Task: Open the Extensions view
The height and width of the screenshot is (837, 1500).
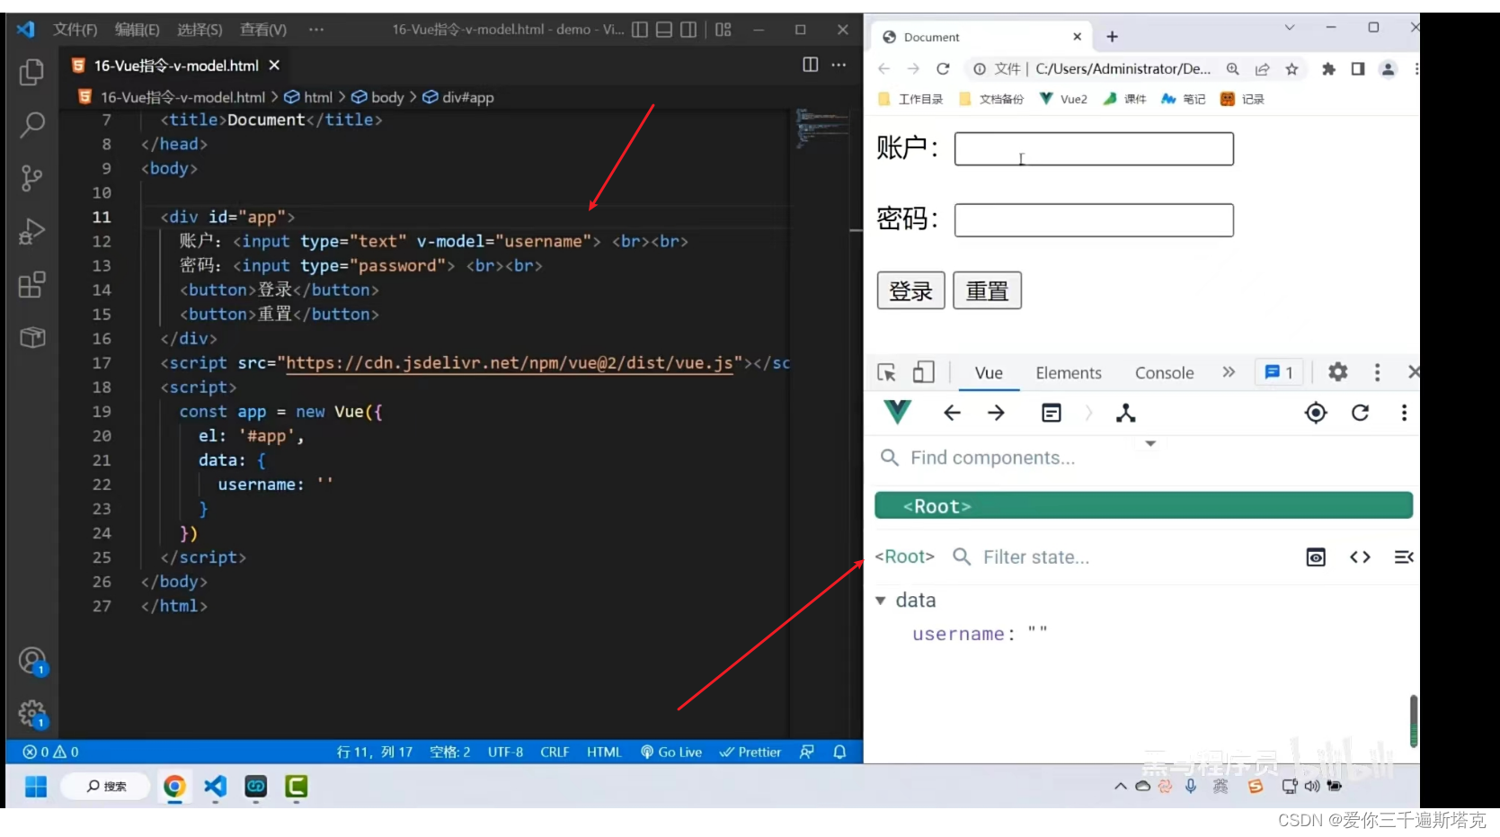Action: coord(31,285)
